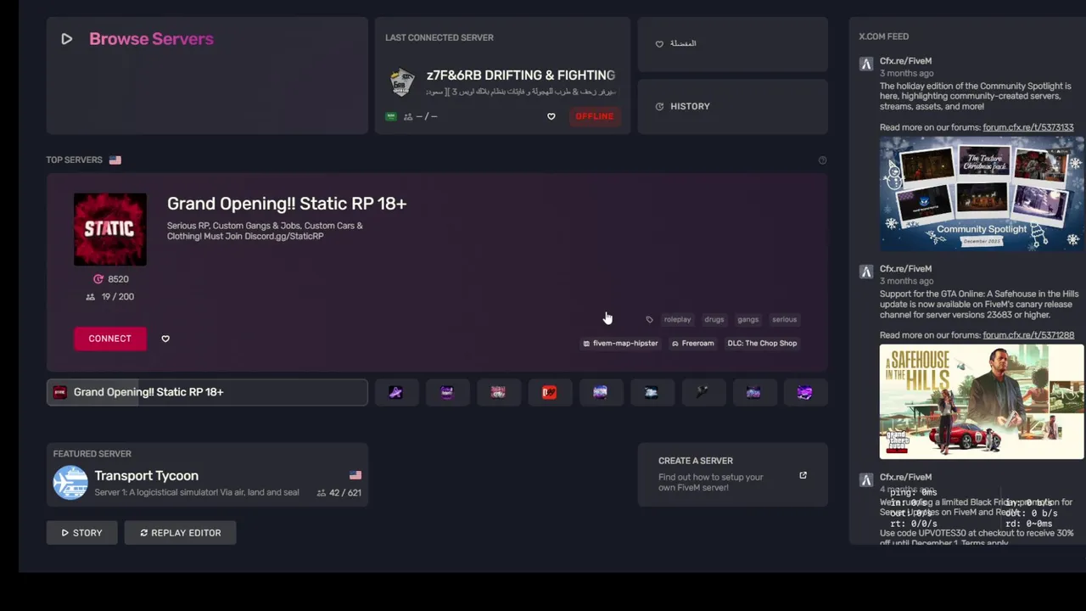Image resolution: width=1086 pixels, height=611 pixels.
Task: Select the purple star server icon
Action: tap(396, 392)
